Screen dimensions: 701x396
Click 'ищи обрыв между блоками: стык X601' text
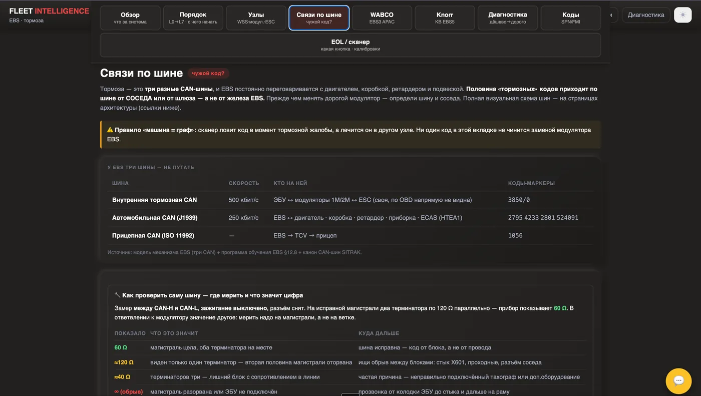[x=450, y=362]
